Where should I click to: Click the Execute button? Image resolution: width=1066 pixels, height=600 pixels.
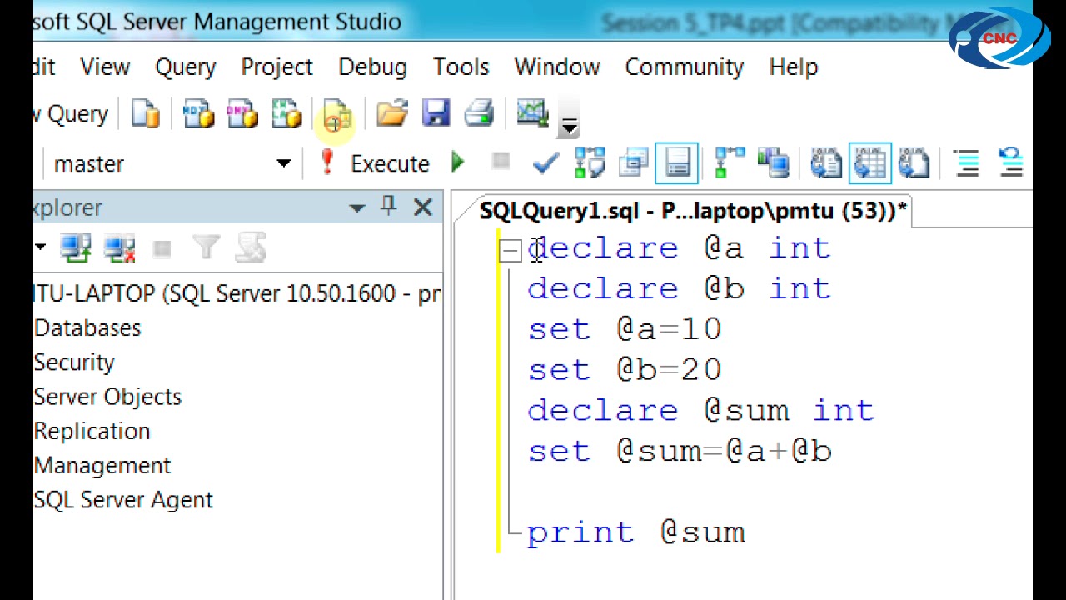[x=375, y=163]
